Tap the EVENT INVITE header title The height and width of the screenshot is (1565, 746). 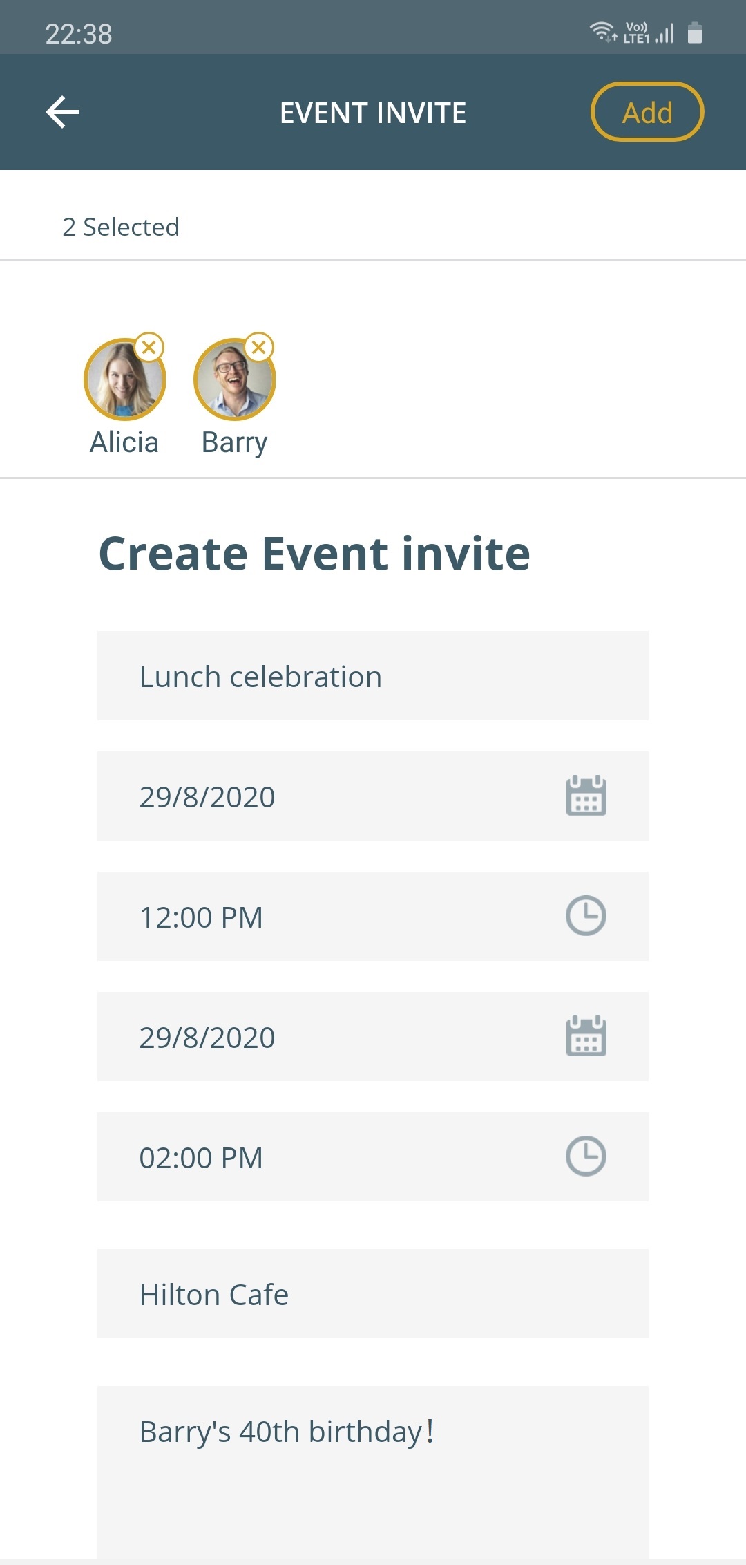click(x=373, y=113)
